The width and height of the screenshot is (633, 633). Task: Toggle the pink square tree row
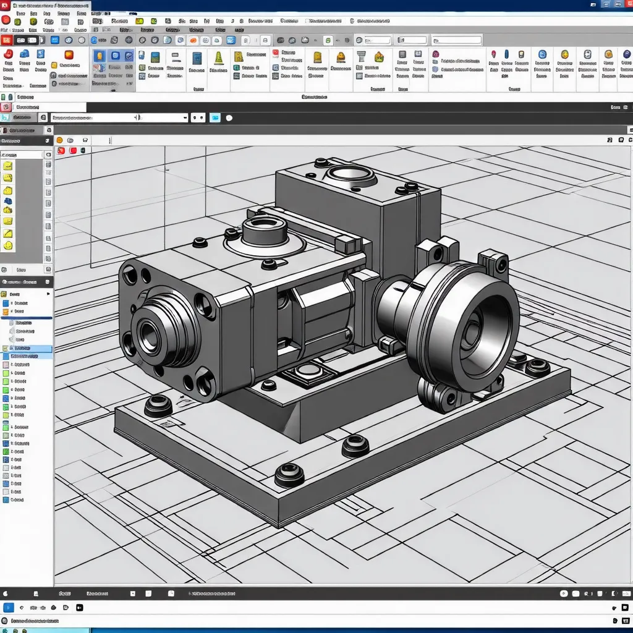click(x=6, y=365)
